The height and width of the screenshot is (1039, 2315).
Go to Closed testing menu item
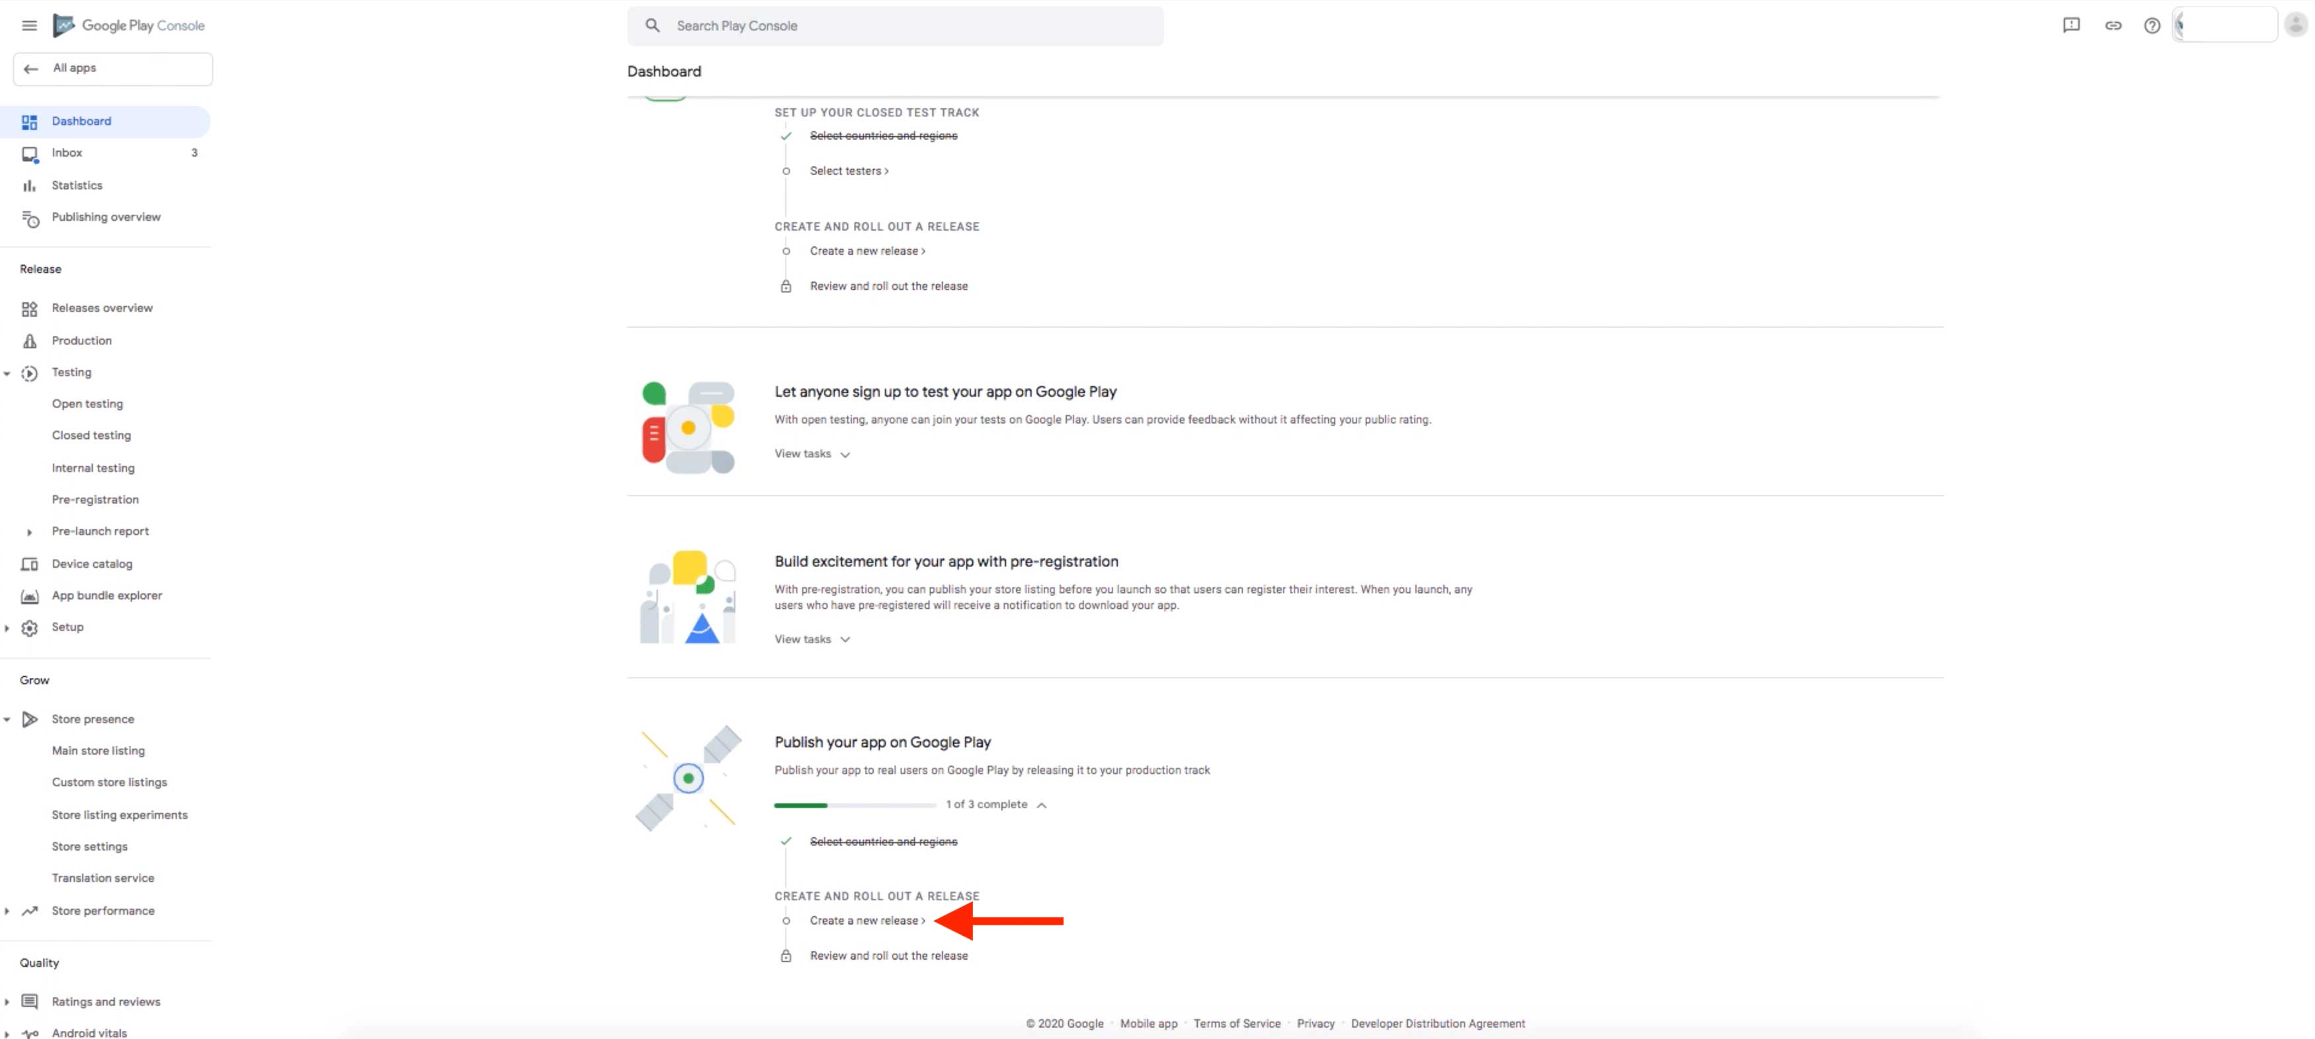click(x=91, y=436)
